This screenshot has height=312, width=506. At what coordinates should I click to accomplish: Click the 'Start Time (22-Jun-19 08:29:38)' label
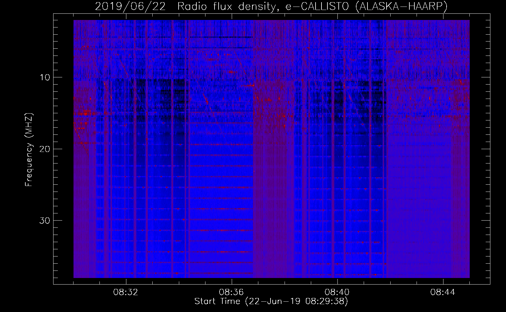point(271,301)
